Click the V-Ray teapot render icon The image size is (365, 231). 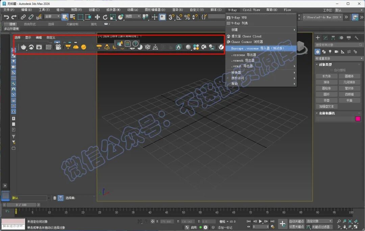[x=24, y=47]
